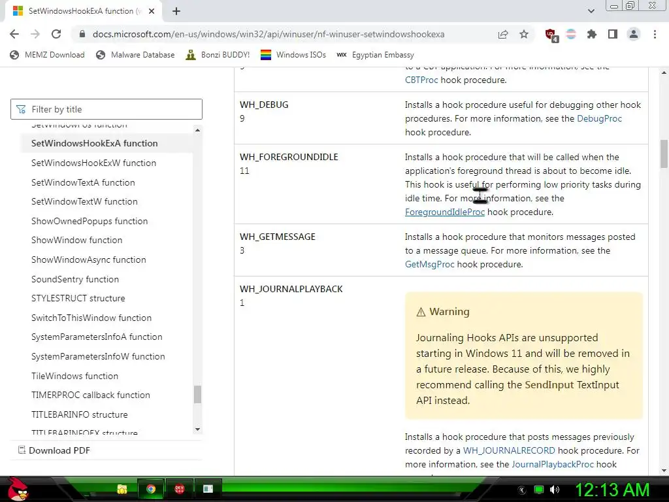The image size is (669, 502).
Task: Click the green network tray icon
Action: (538, 490)
